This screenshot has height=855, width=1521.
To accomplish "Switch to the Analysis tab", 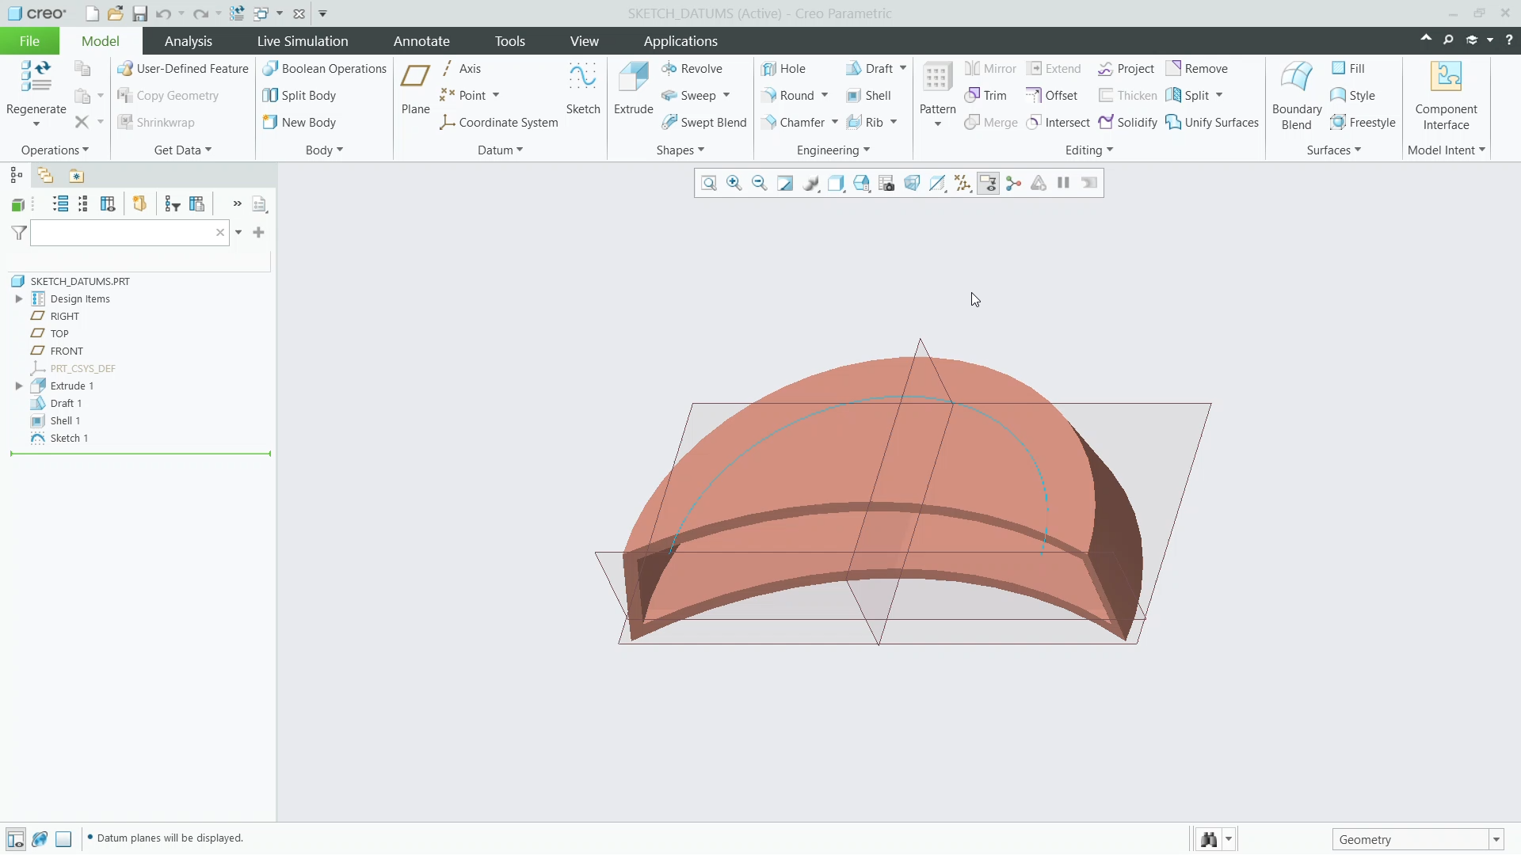I will tap(188, 41).
